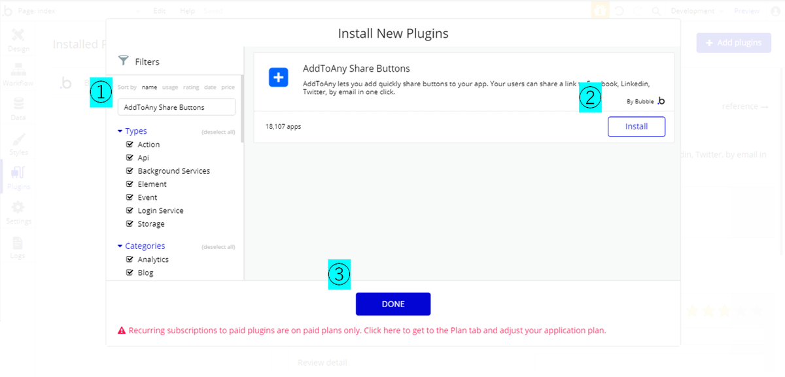Click the Bubble logo next to By Bubble
The height and width of the screenshot is (377, 785).
click(x=661, y=101)
